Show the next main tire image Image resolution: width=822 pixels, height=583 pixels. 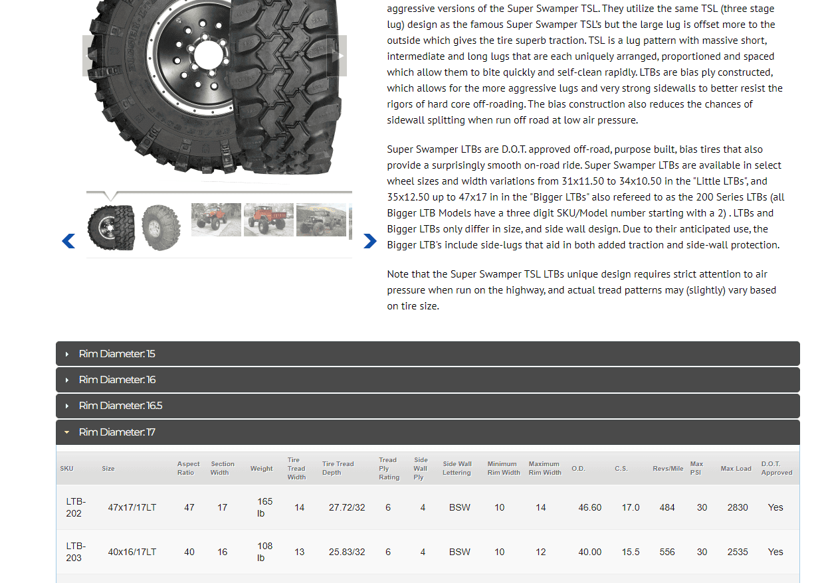click(337, 56)
